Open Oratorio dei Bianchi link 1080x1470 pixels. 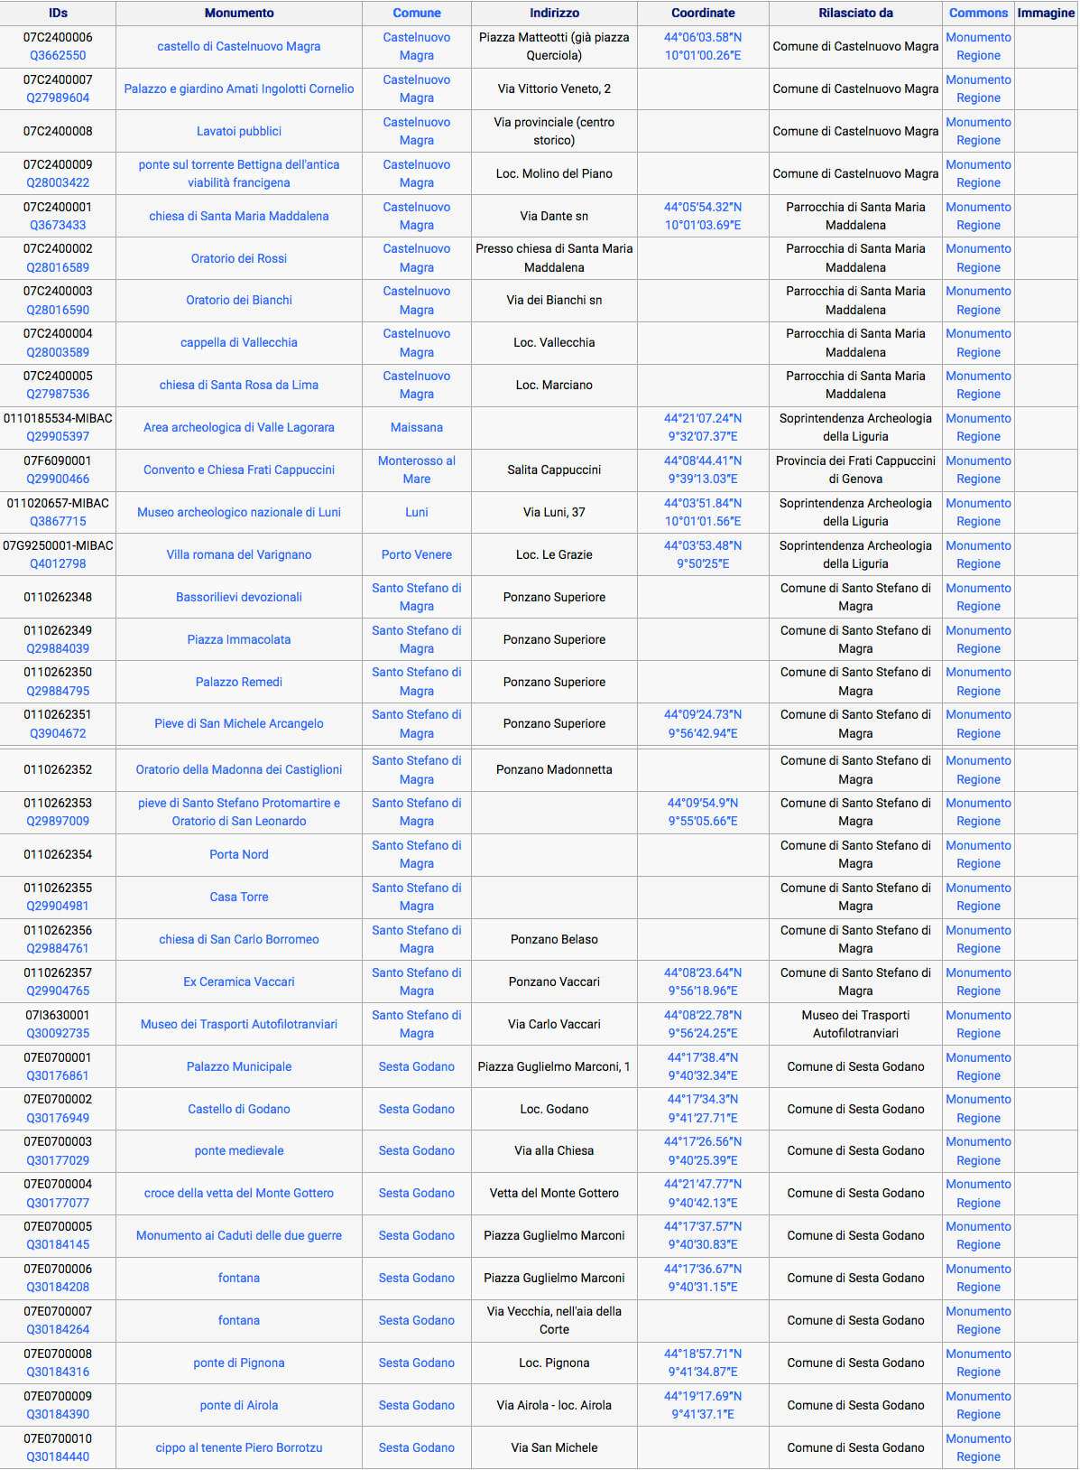(239, 300)
